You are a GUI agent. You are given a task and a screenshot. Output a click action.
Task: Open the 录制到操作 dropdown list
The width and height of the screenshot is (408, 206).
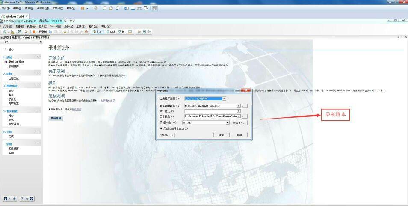click(x=228, y=122)
